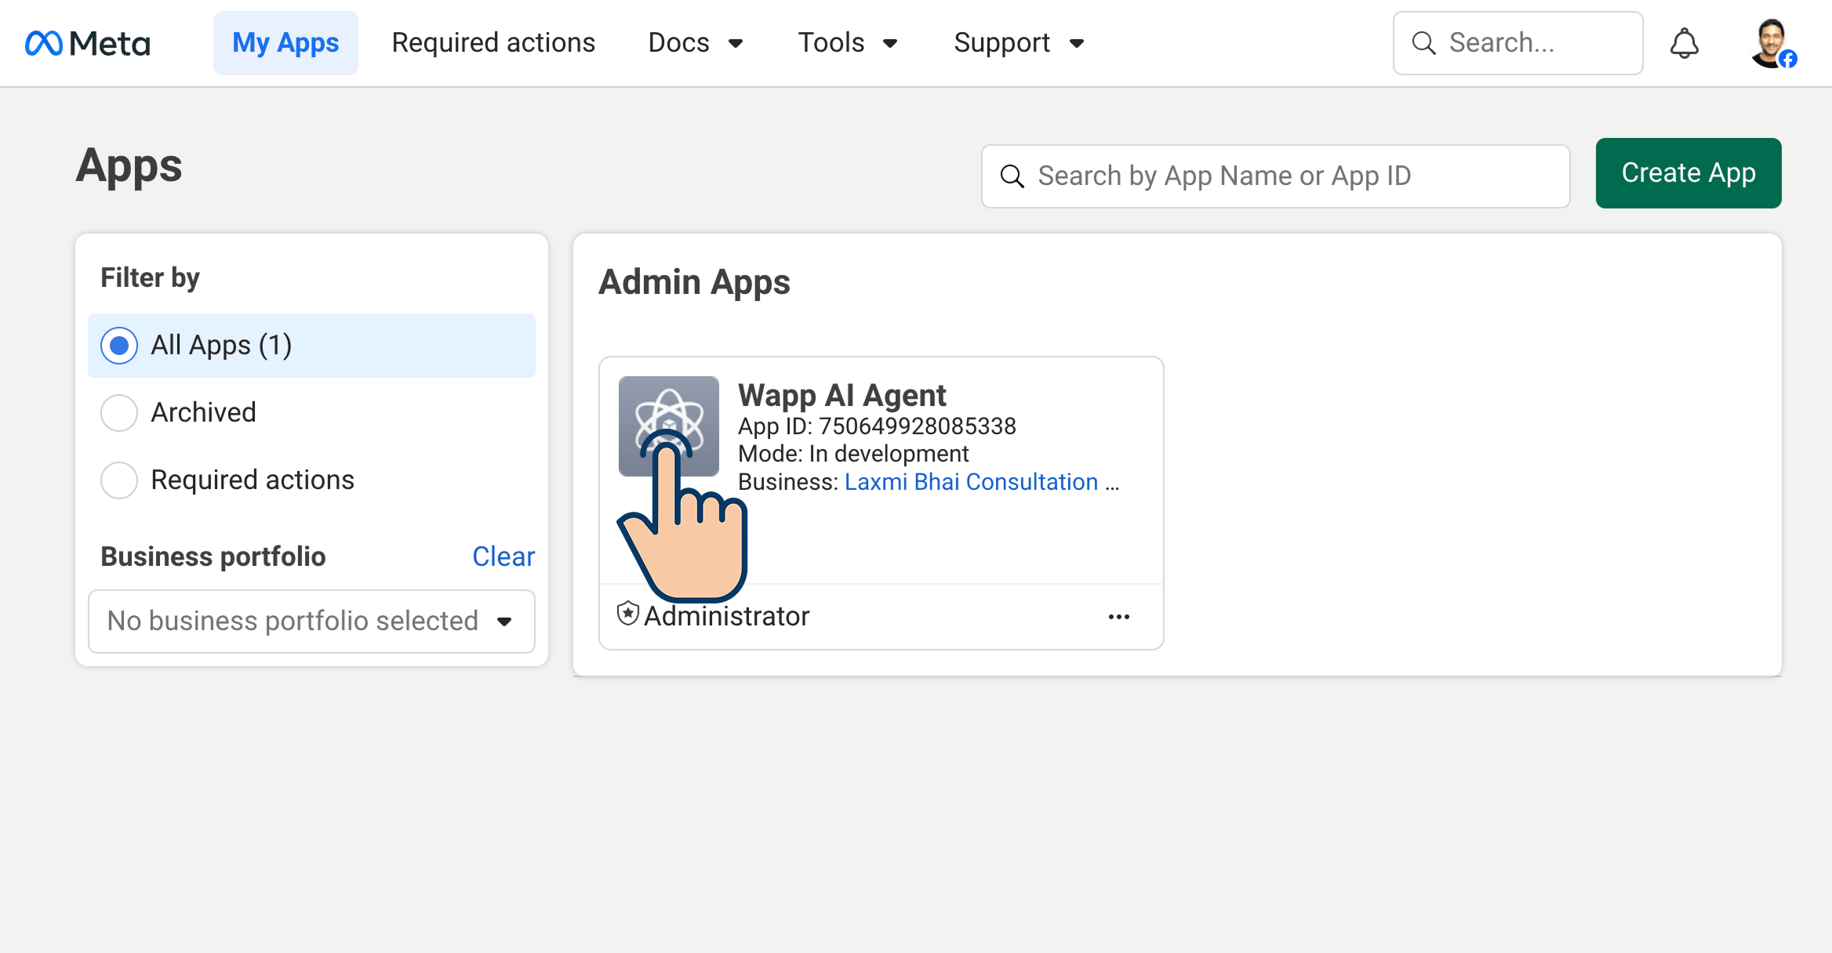Click the Wapp AI Agent app icon
The image size is (1832, 953).
click(668, 426)
